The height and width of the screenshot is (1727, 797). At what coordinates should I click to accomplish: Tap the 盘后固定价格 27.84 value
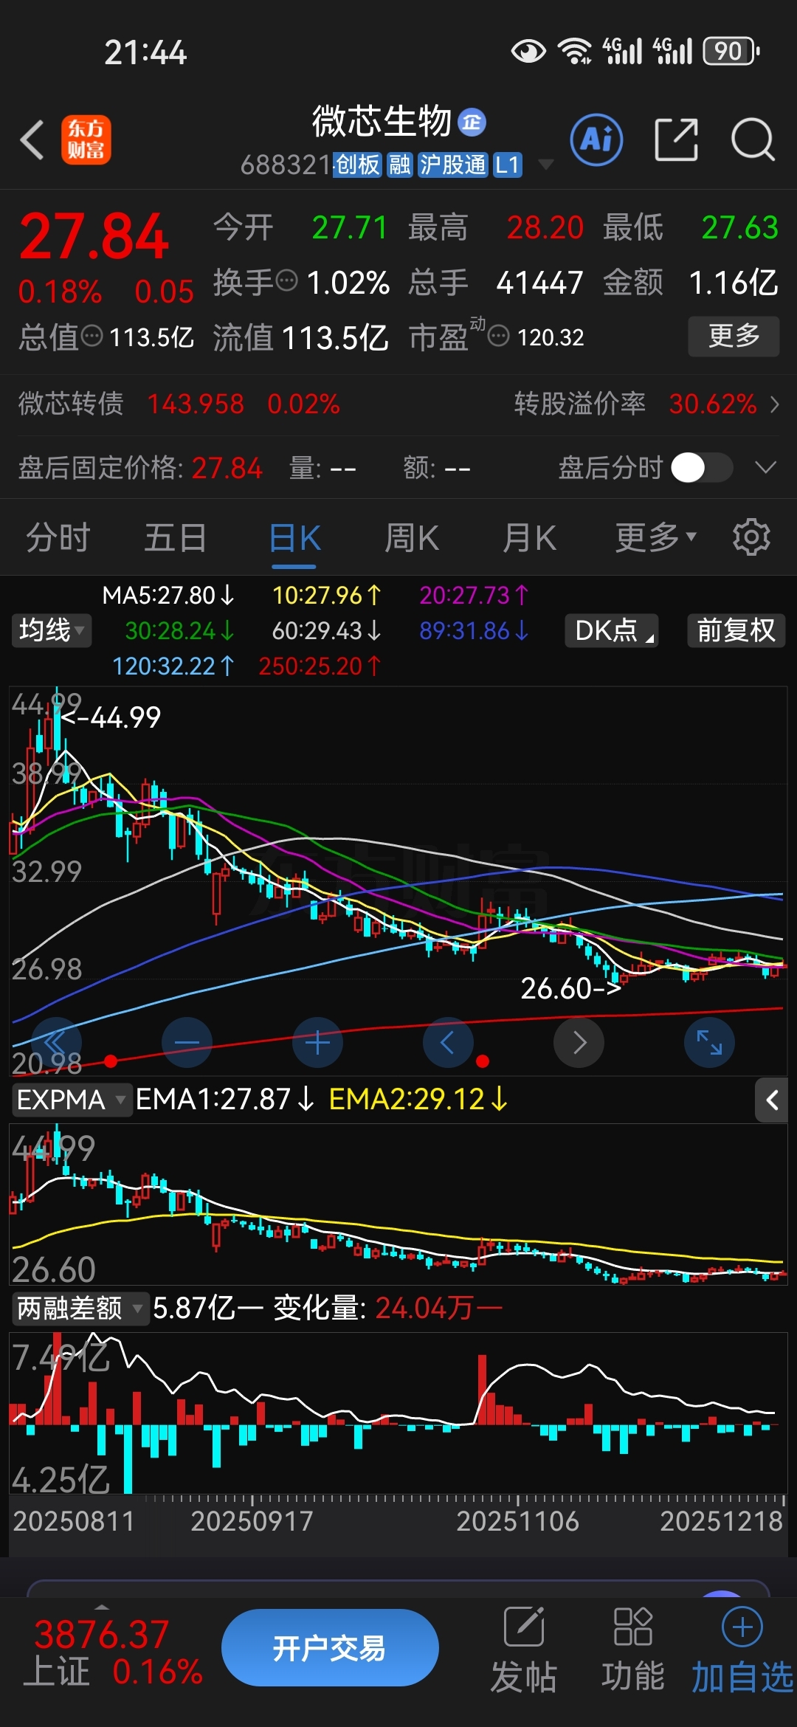227,467
